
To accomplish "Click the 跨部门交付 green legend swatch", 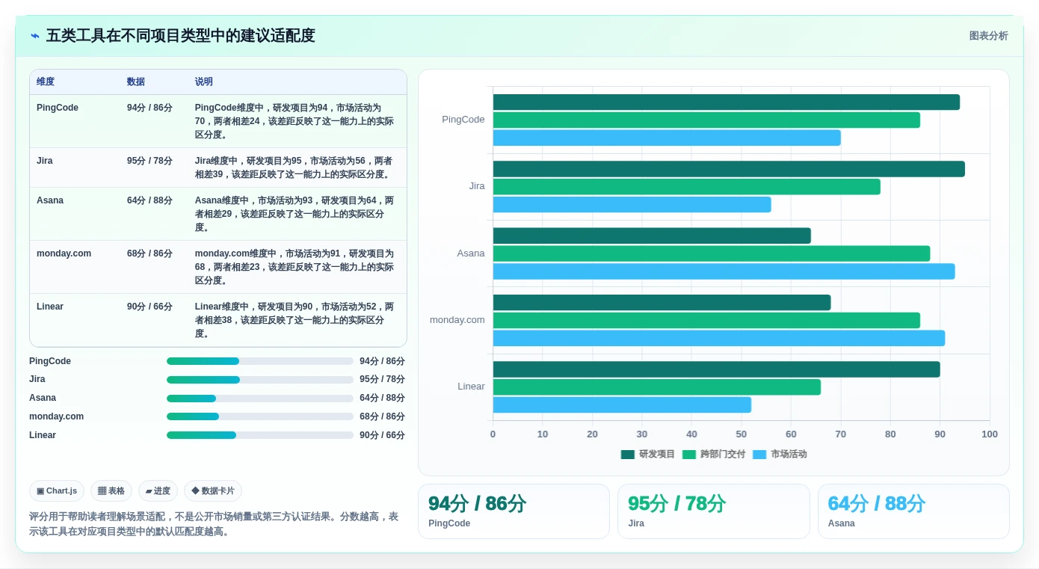I will [x=688, y=454].
